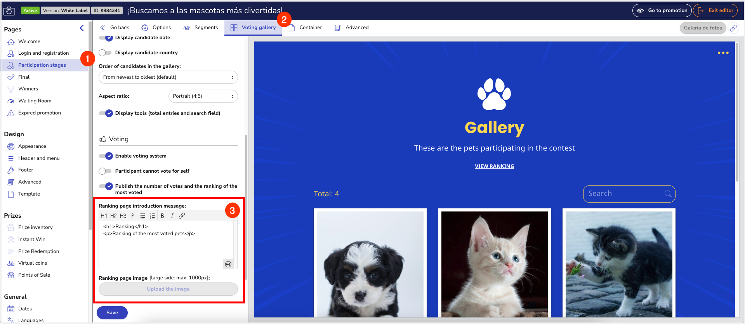Apply italic formatting in message editor

(172, 216)
